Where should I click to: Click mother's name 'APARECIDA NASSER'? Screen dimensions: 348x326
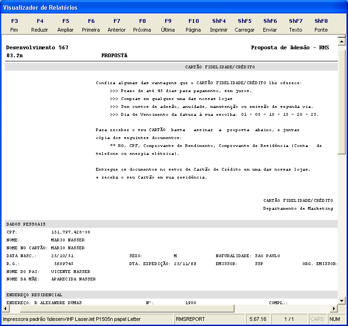(74, 279)
